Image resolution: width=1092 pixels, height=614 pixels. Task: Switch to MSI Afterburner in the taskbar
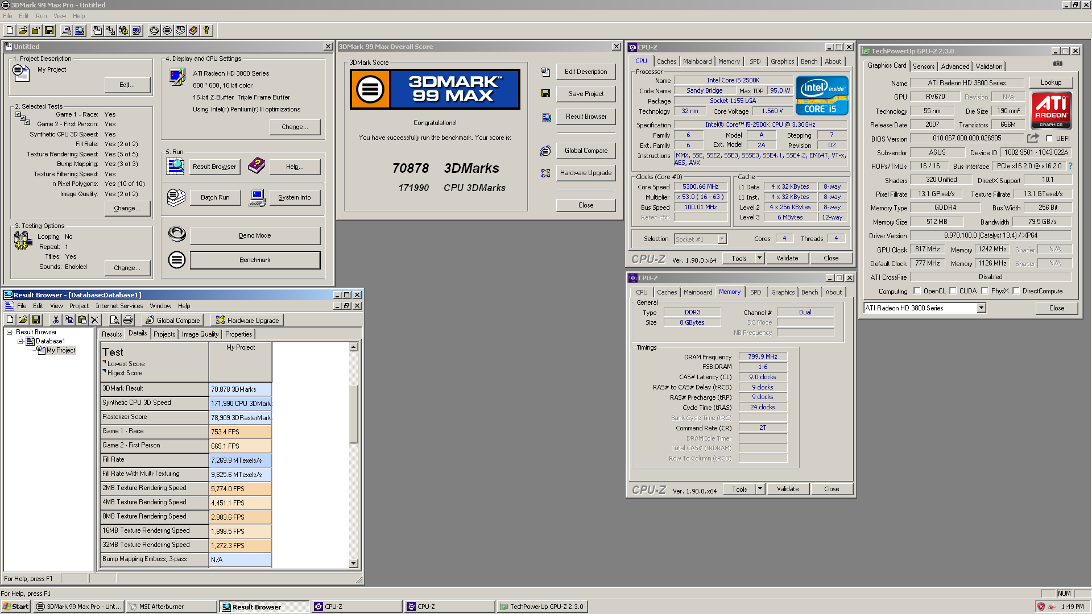click(171, 607)
